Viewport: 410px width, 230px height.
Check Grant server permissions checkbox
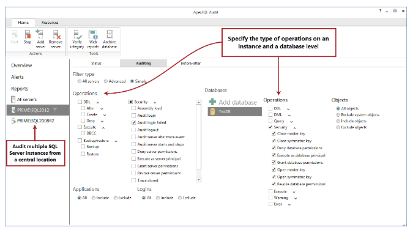click(x=133, y=166)
